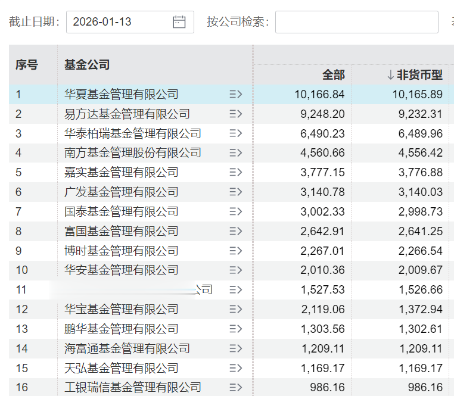Viewport: 454px width, 396px height.
Task: Open the calendar picker icon in date field
Action: point(179,22)
